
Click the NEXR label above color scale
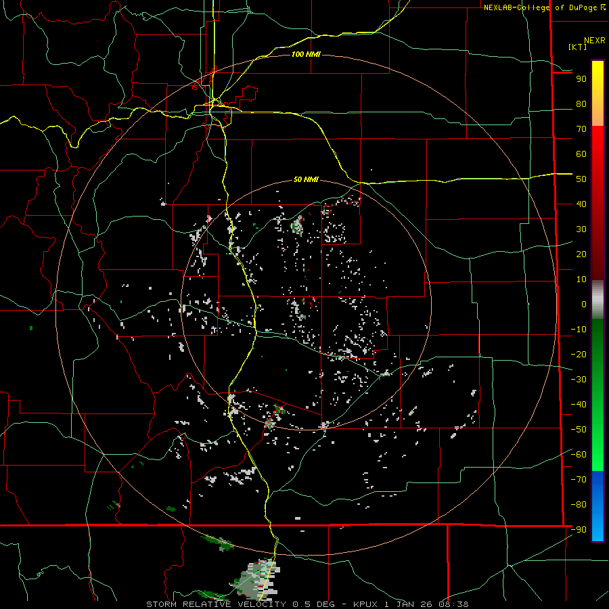point(595,41)
